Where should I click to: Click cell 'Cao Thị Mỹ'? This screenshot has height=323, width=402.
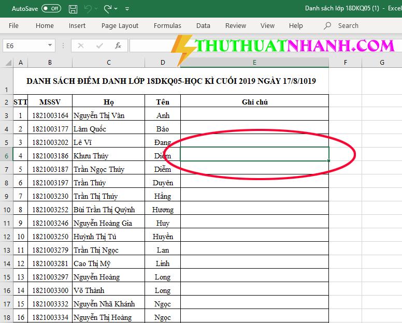click(109, 262)
